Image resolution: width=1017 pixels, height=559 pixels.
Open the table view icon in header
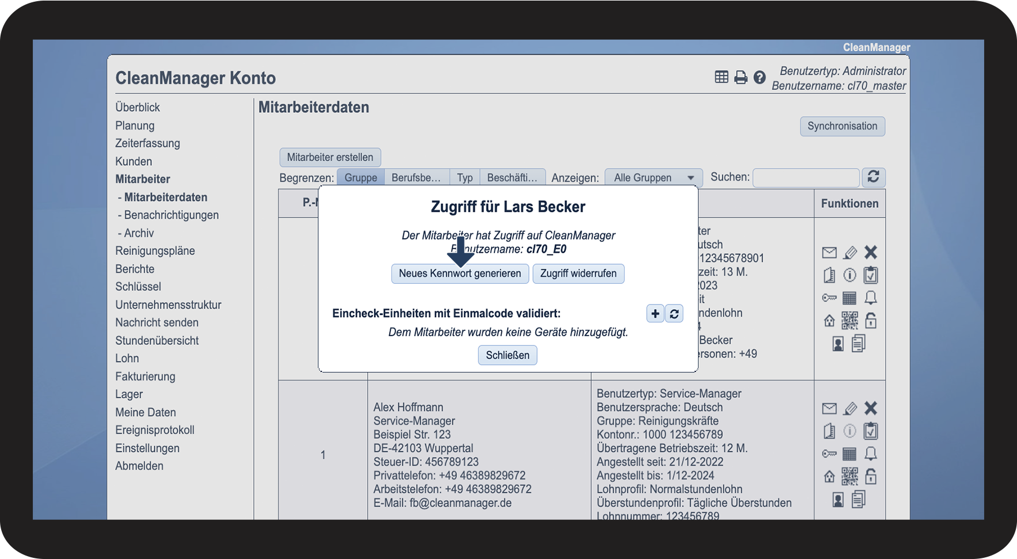tap(721, 77)
